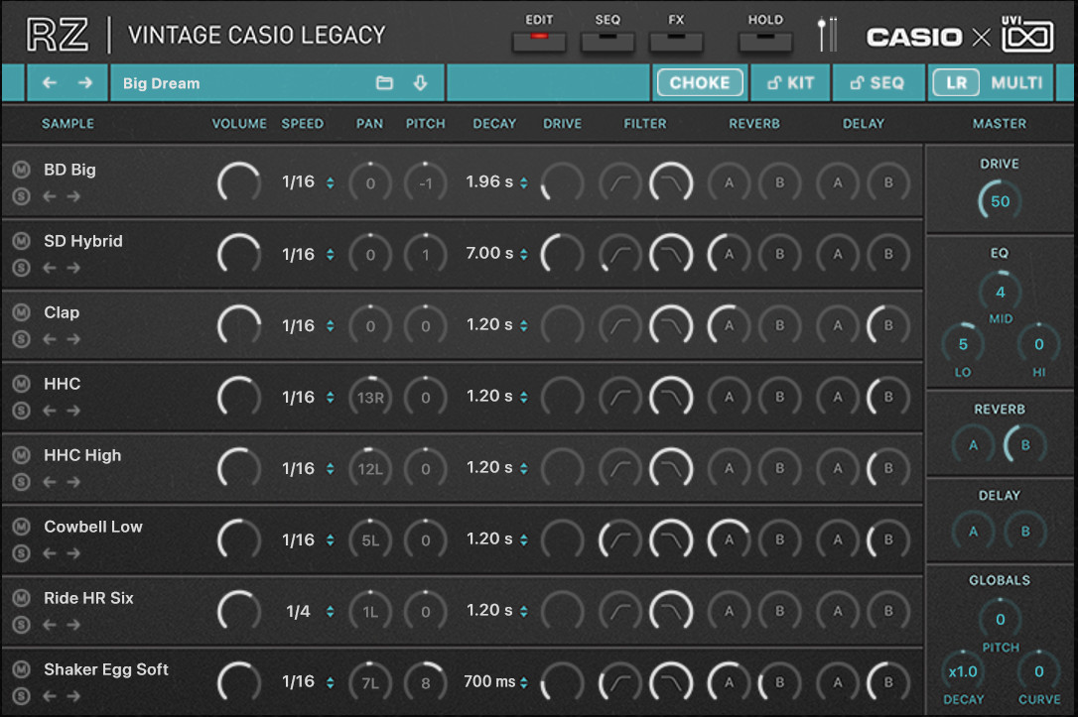Click next sample arrow for Clap
This screenshot has height=717, width=1078.
[73, 339]
